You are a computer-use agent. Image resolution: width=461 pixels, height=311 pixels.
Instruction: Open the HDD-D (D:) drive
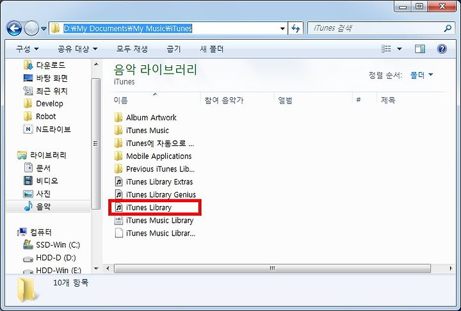tap(50, 258)
